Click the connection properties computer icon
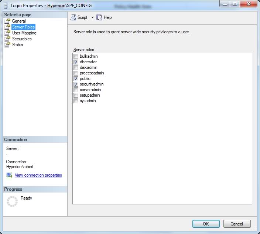Image resolution: width=260 pixels, height=234 pixels. coord(9,175)
